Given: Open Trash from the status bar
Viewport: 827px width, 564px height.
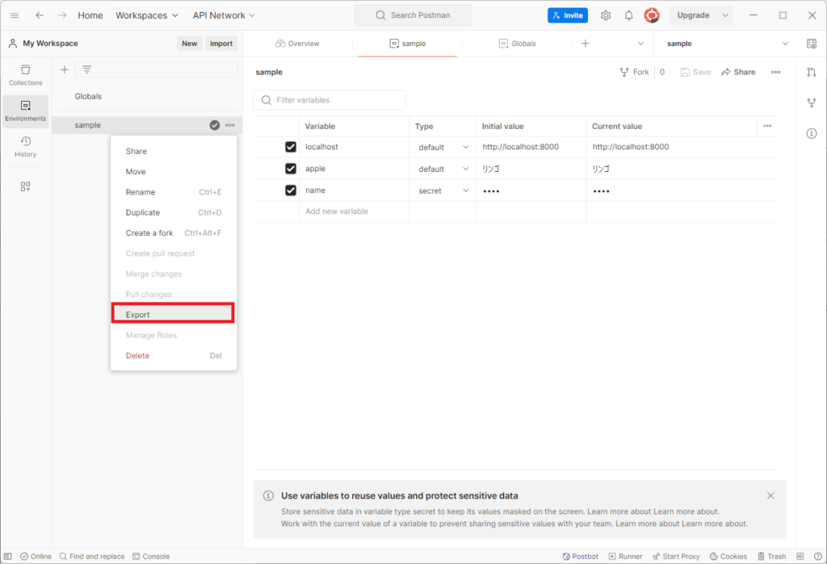Looking at the screenshot, I should tap(771, 556).
